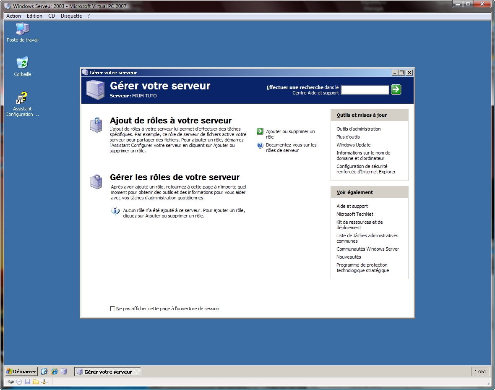Click the blue question mark help icon
The width and height of the screenshot is (495, 390).
coord(260,145)
